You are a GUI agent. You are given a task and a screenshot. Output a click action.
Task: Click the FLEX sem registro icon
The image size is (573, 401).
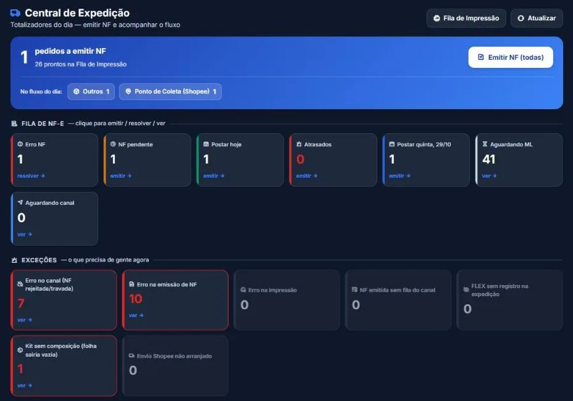pyautogui.click(x=466, y=289)
